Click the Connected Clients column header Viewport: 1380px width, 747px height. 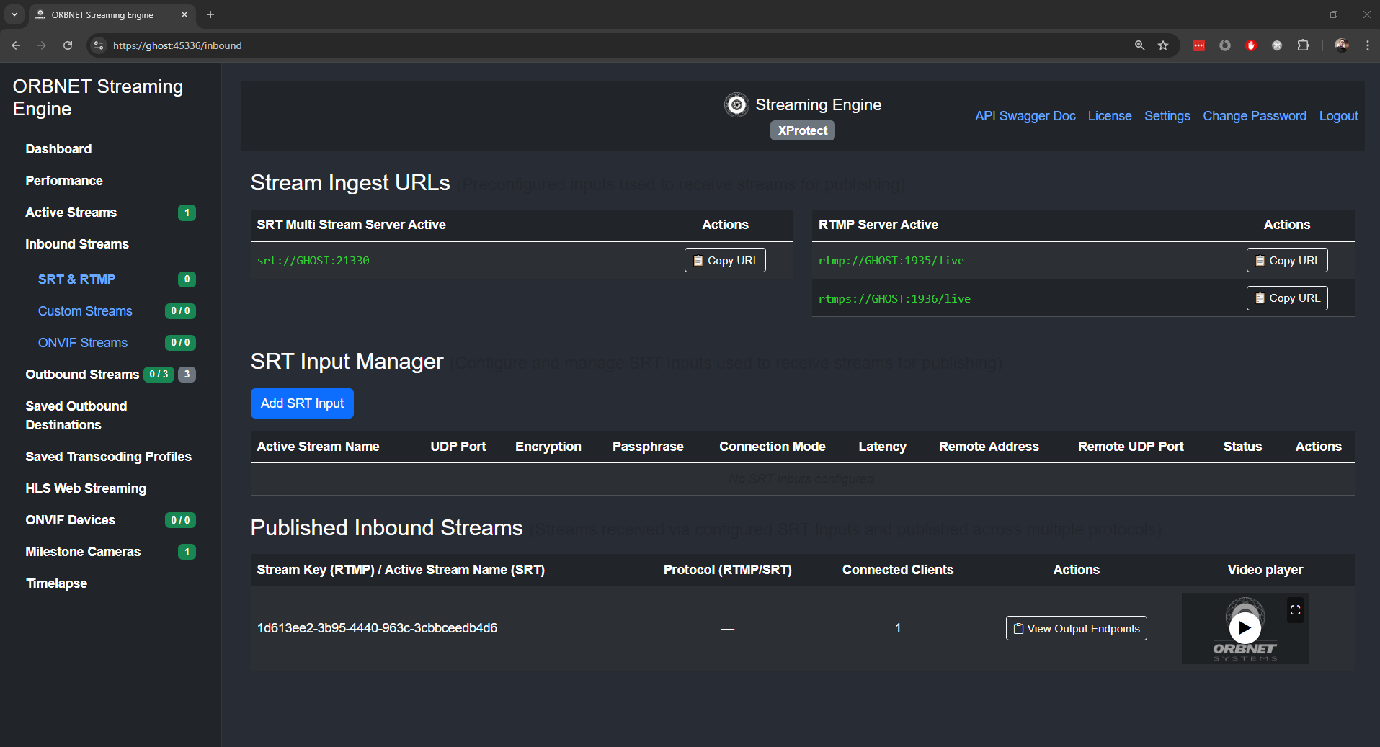click(x=897, y=570)
